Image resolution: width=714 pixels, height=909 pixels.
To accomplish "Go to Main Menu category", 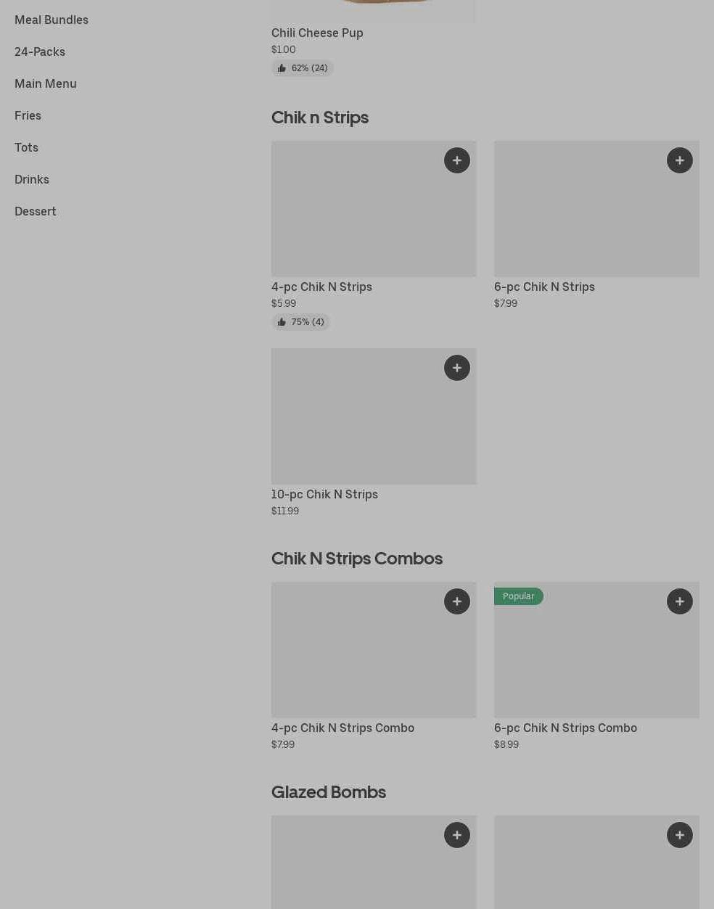I will pos(46,83).
